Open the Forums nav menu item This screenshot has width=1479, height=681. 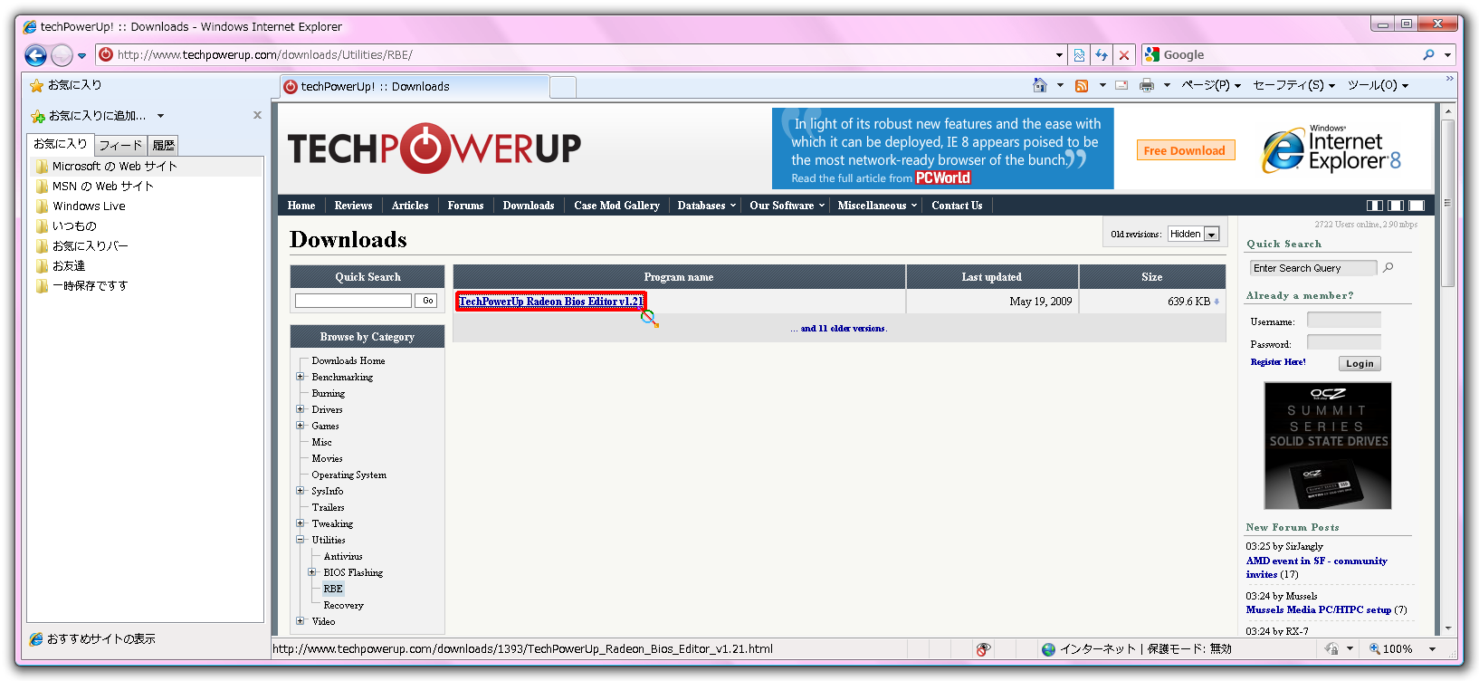point(465,206)
